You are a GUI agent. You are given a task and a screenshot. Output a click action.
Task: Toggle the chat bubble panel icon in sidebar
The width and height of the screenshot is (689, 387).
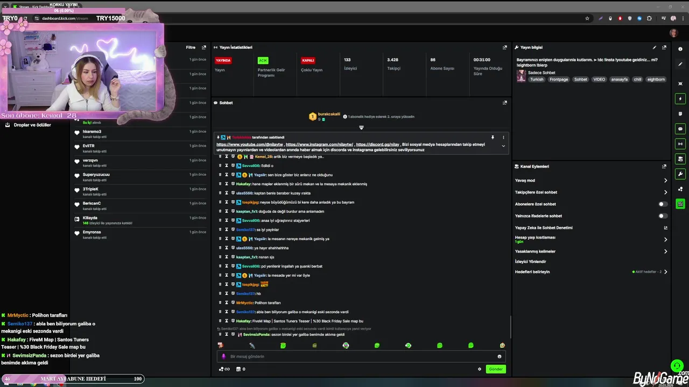coord(680,129)
